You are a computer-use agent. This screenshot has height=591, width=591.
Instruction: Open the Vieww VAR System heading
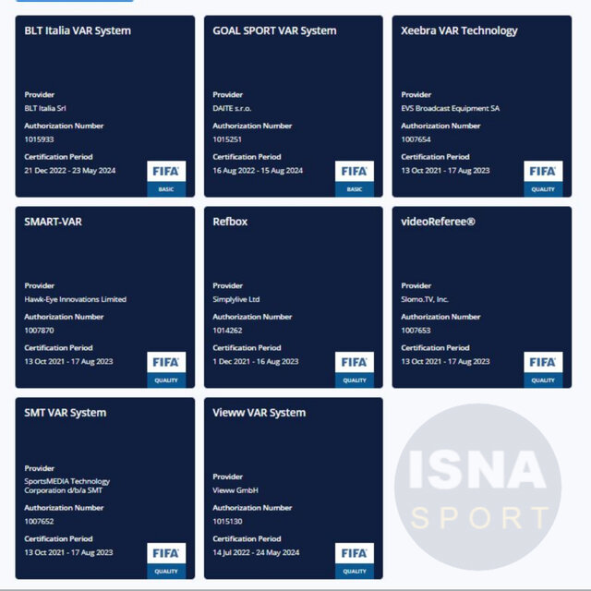click(x=259, y=413)
